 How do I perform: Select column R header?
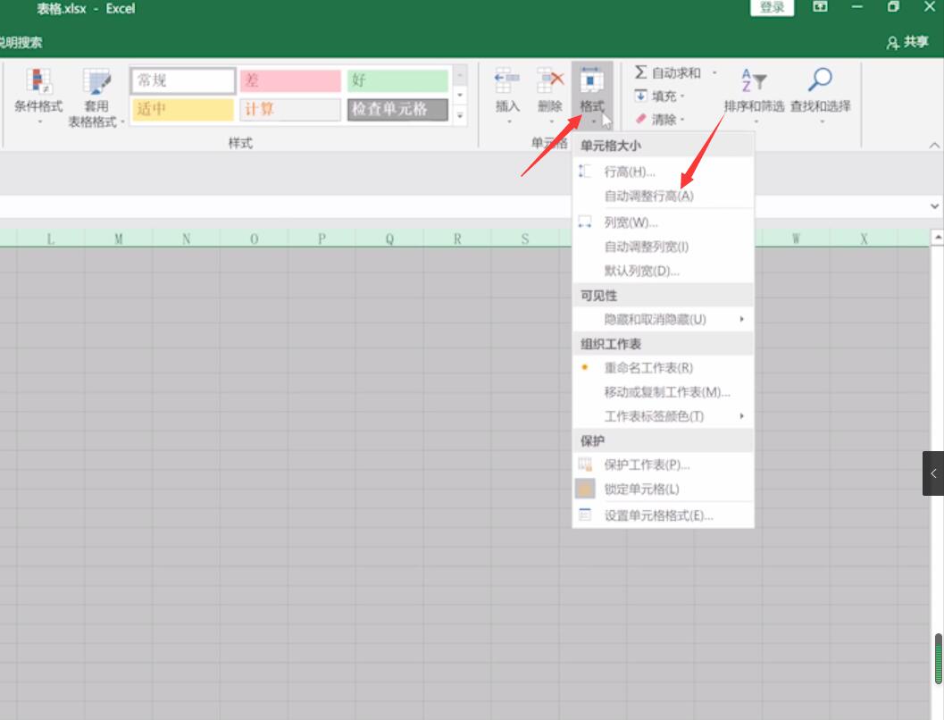tap(457, 239)
